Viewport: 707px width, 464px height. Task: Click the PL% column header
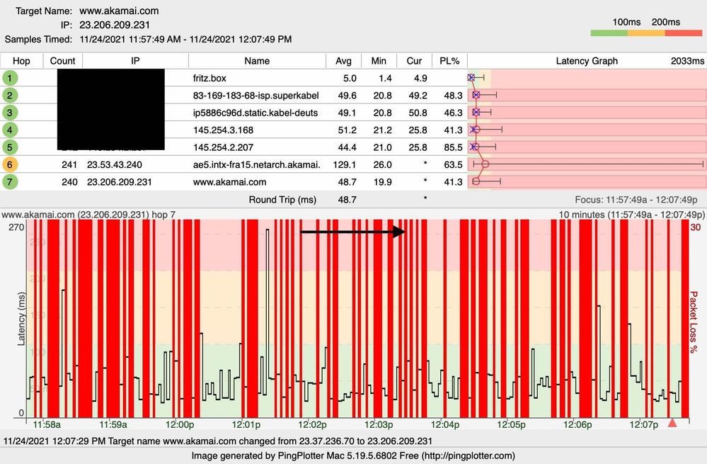pyautogui.click(x=449, y=60)
